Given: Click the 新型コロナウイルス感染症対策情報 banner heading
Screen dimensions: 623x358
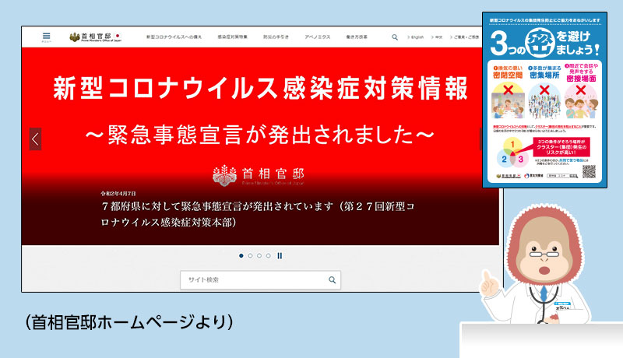Looking at the screenshot, I should tap(261, 88).
